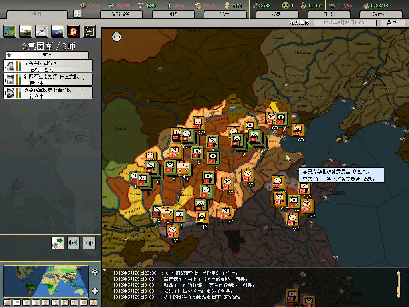Open the 科技 technology tab
Viewport: 409px width, 307px height.
coord(172,14)
